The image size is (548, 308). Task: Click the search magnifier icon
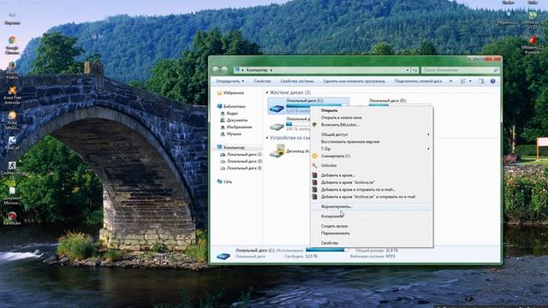point(496,70)
